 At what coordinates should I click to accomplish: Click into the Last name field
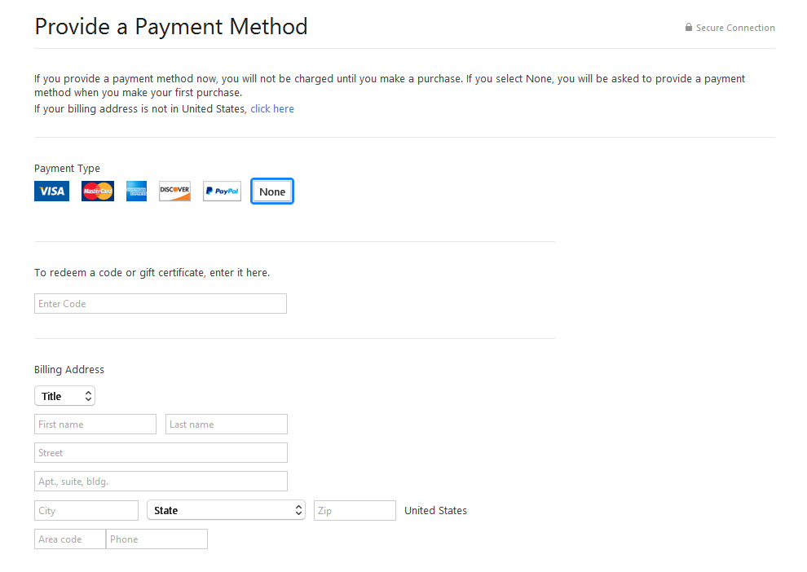point(227,425)
